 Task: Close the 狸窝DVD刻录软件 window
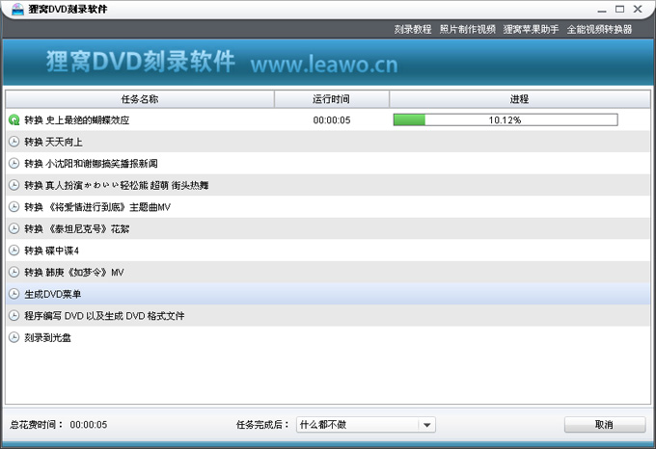pyautogui.click(x=638, y=9)
